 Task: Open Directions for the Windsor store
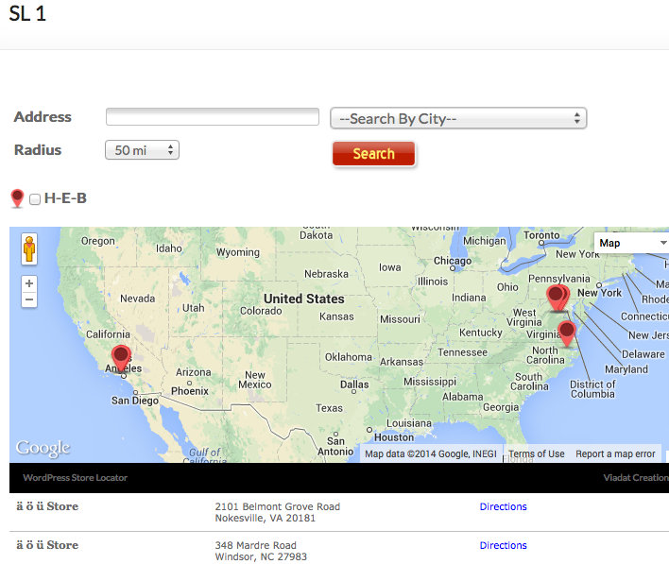(503, 545)
